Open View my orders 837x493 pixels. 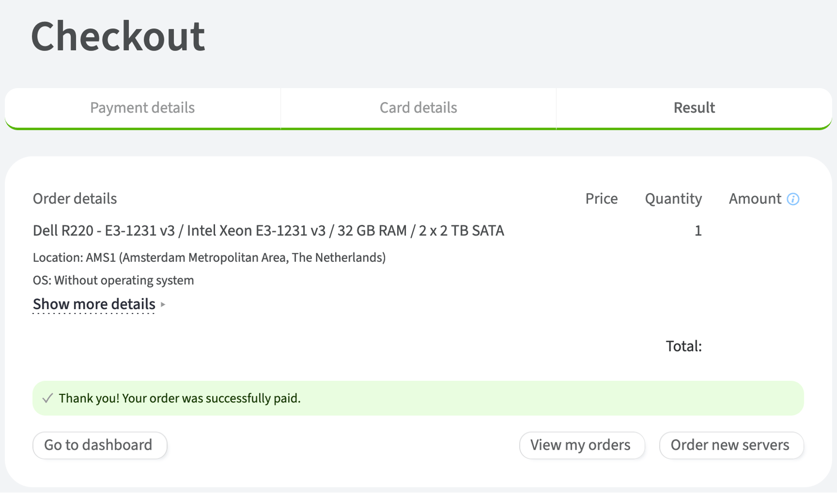click(582, 445)
